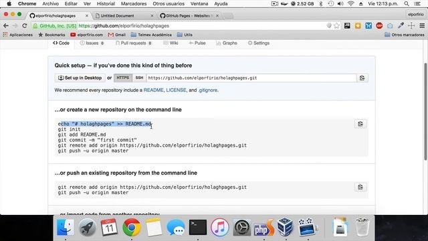
Task: Open Launchpad from the dock
Action: pos(88,227)
